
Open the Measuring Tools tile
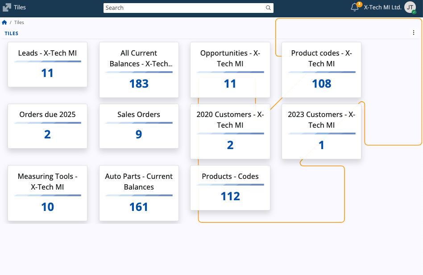click(x=47, y=193)
